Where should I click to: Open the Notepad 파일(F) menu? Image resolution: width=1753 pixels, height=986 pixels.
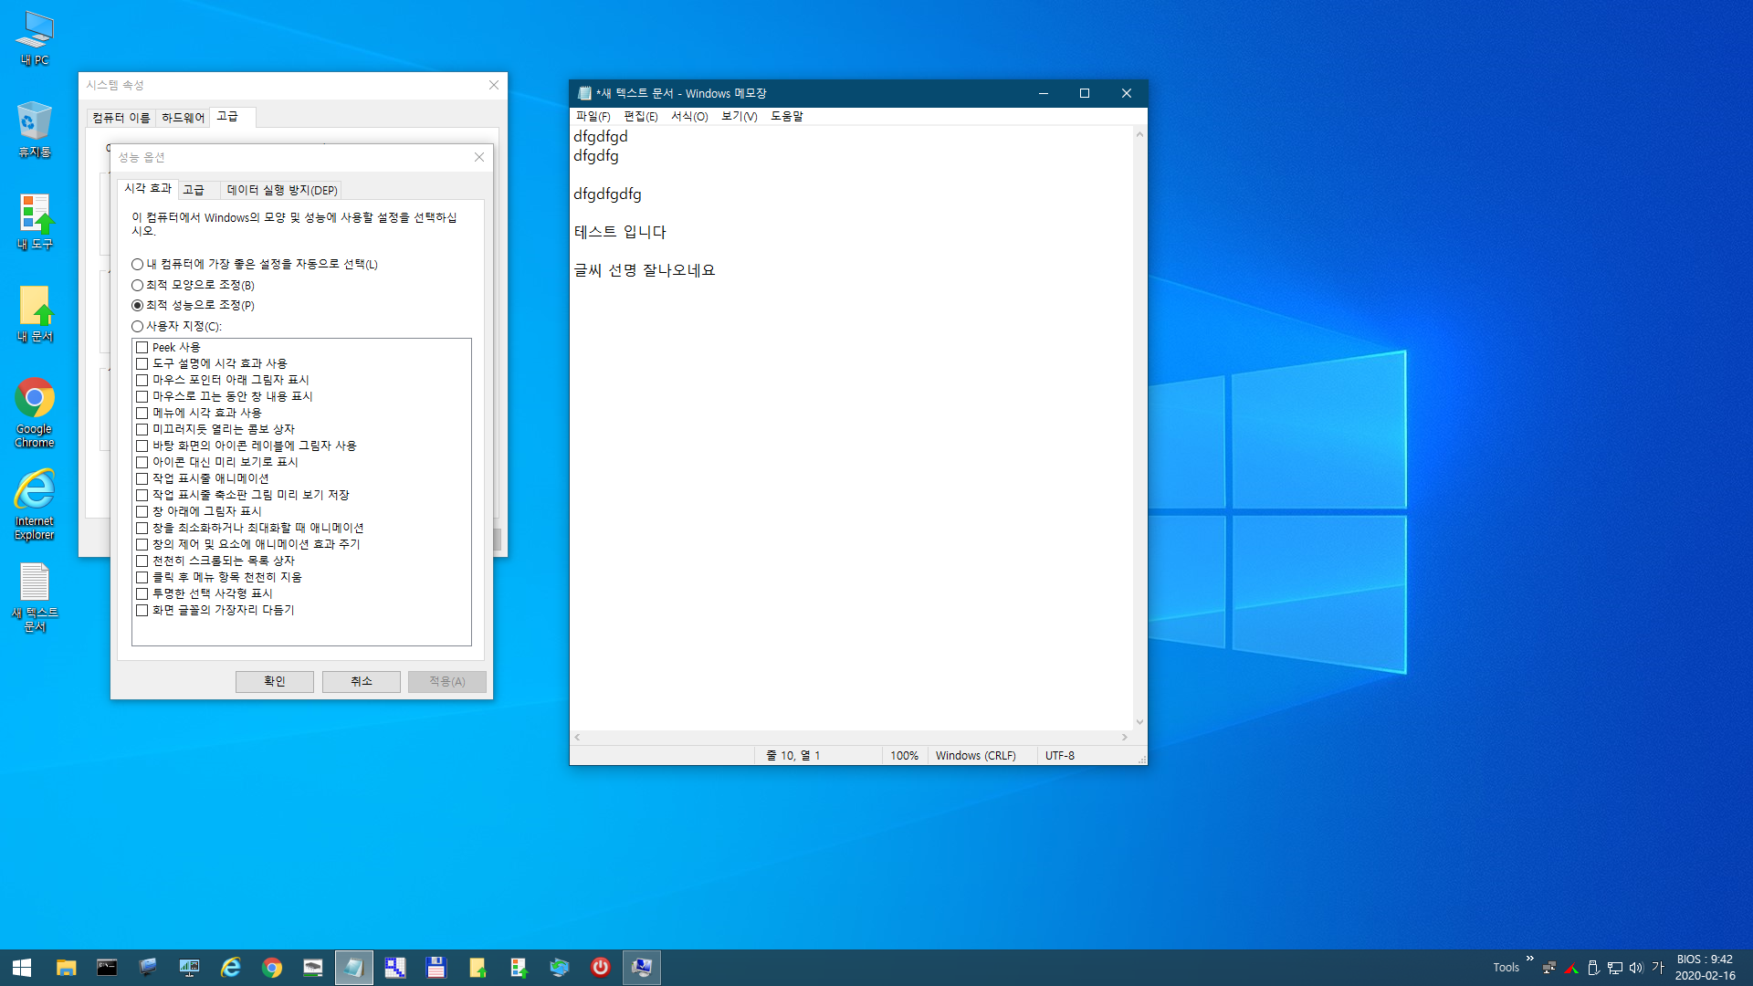coord(593,116)
